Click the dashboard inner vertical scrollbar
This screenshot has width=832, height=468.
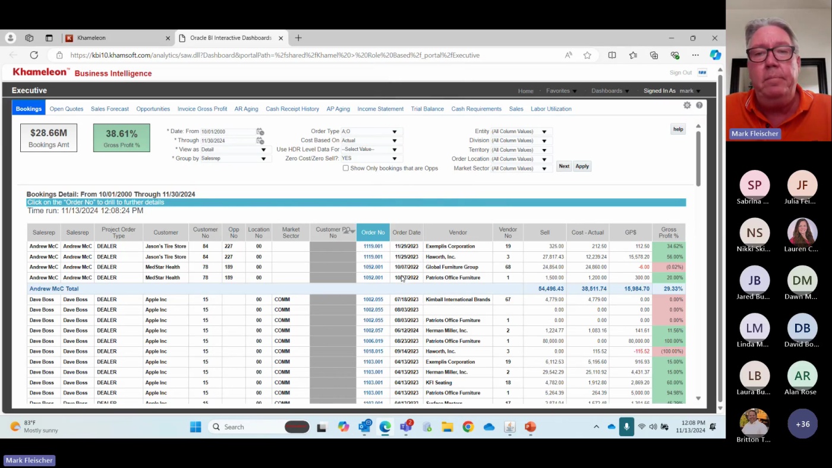(698, 157)
